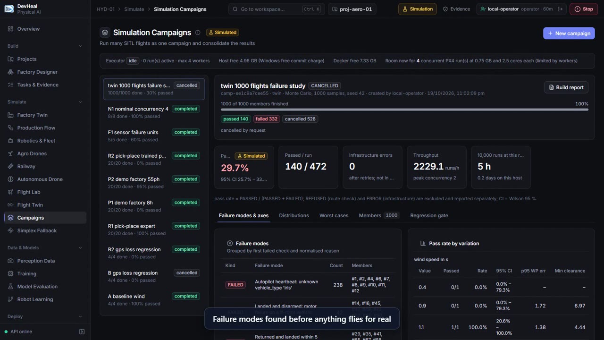The width and height of the screenshot is (604, 340).
Task: Open the Perception Data icon
Action: pyautogui.click(x=10, y=261)
